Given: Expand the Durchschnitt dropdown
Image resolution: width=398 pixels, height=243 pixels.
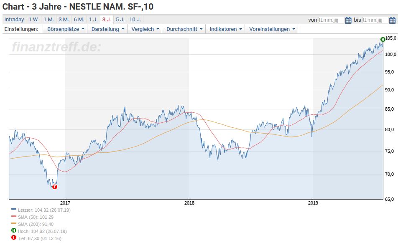Looking at the screenshot, I should tap(184, 29).
